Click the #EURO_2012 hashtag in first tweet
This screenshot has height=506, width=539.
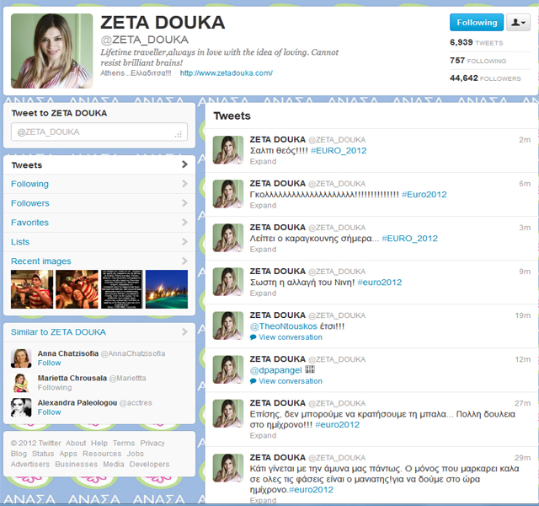340,150
